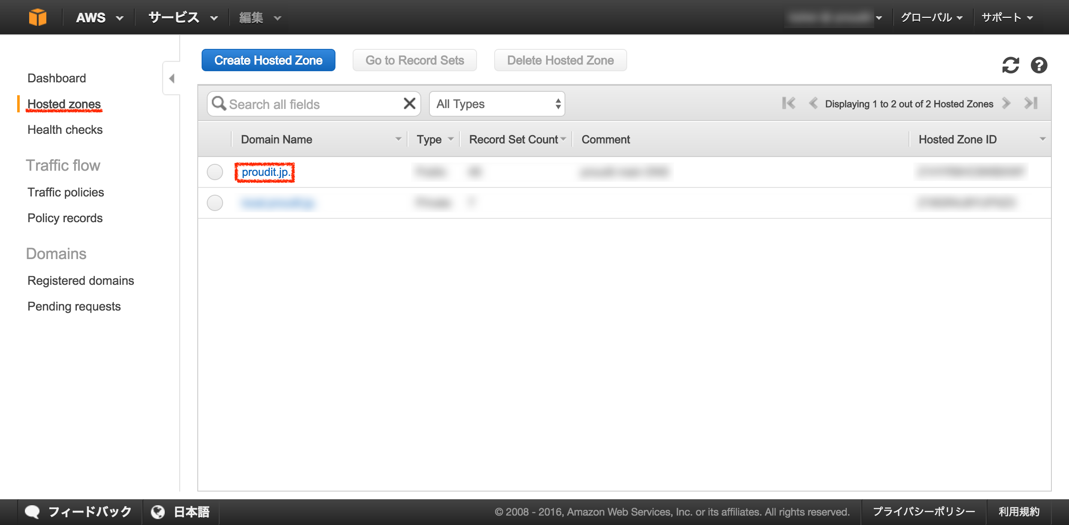Image resolution: width=1069 pixels, height=525 pixels.
Task: Clear the search field with X icon
Action: click(x=409, y=103)
